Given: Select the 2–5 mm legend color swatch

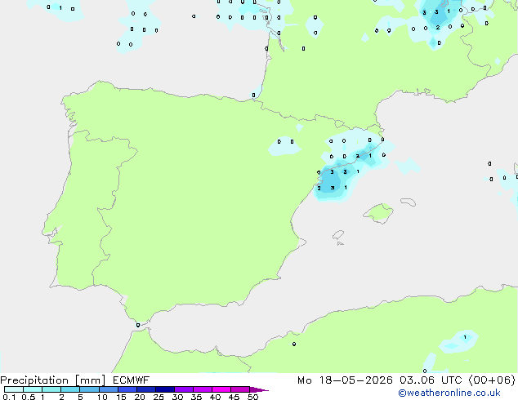Looking at the screenshot, I should pos(70,389).
